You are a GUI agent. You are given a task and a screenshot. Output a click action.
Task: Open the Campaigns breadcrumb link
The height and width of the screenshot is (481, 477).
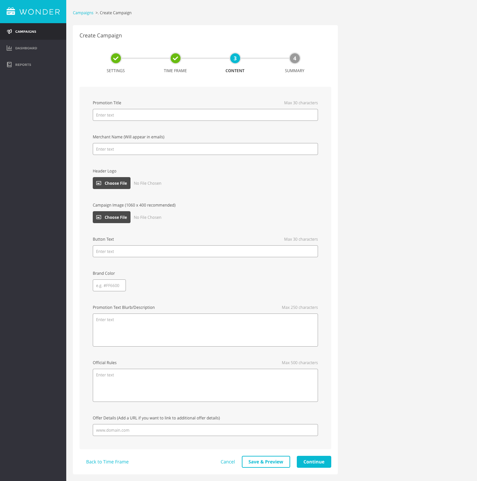pyautogui.click(x=83, y=13)
